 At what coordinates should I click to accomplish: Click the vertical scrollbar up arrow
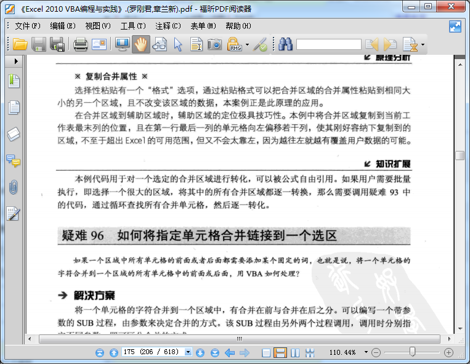pyautogui.click(x=460, y=65)
